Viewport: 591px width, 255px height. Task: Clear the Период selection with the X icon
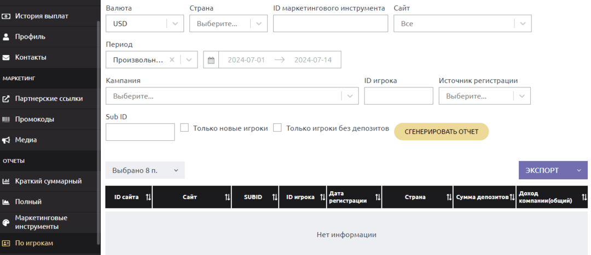tap(172, 60)
